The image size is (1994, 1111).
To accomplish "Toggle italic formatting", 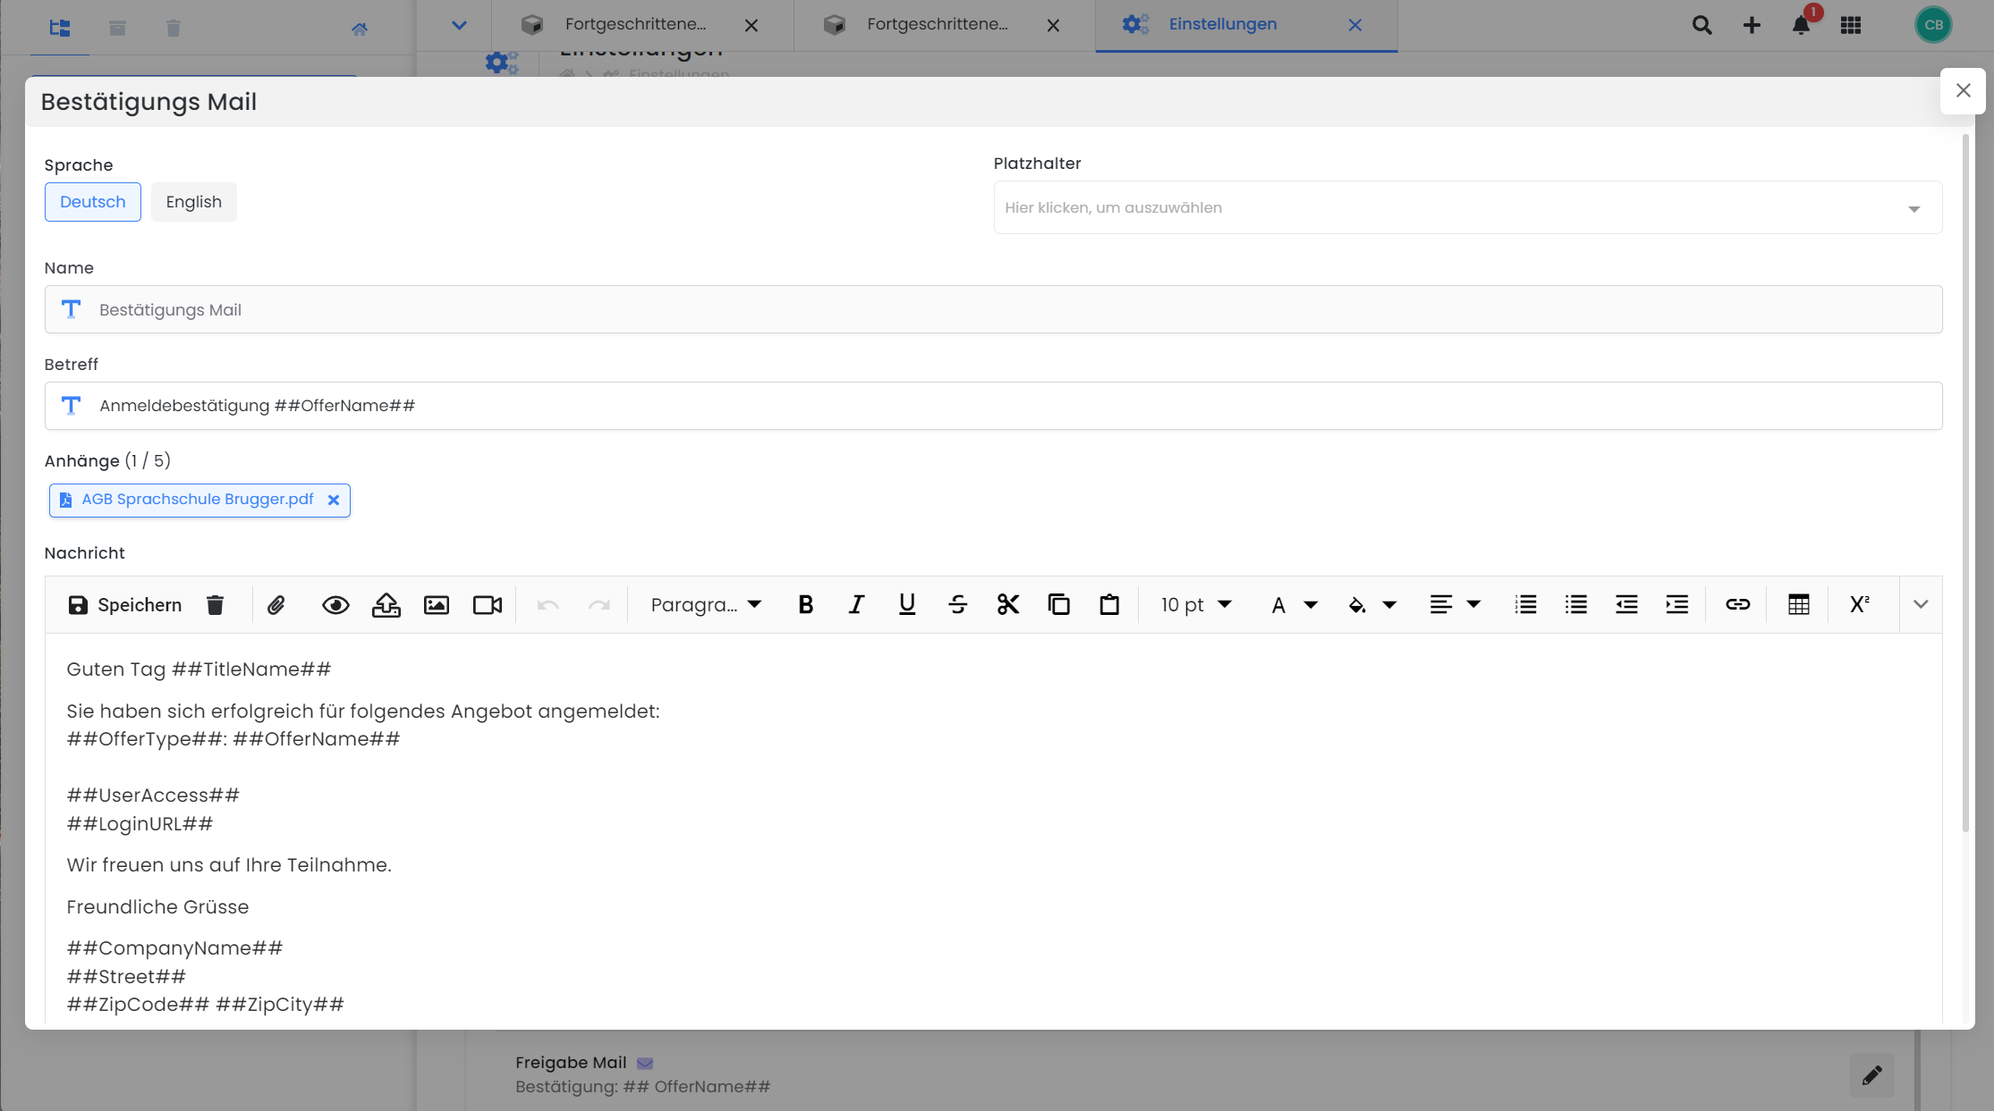I will click(856, 605).
